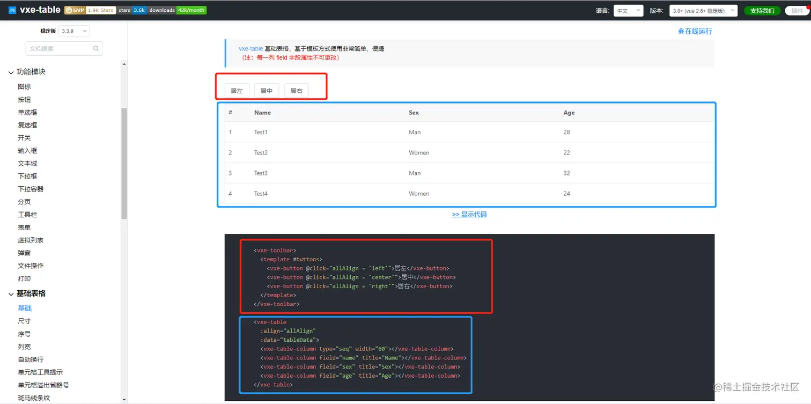This screenshot has height=404, width=811.
Task: Open the stable version 3.3.9 dropdown
Action: [x=74, y=31]
